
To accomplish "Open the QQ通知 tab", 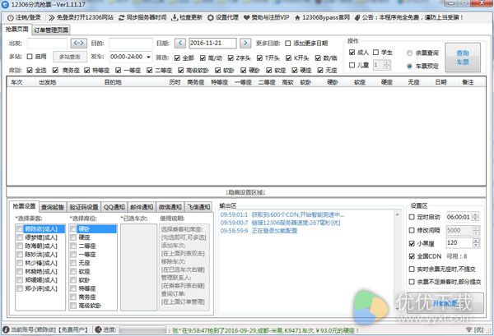I will click(114, 207).
